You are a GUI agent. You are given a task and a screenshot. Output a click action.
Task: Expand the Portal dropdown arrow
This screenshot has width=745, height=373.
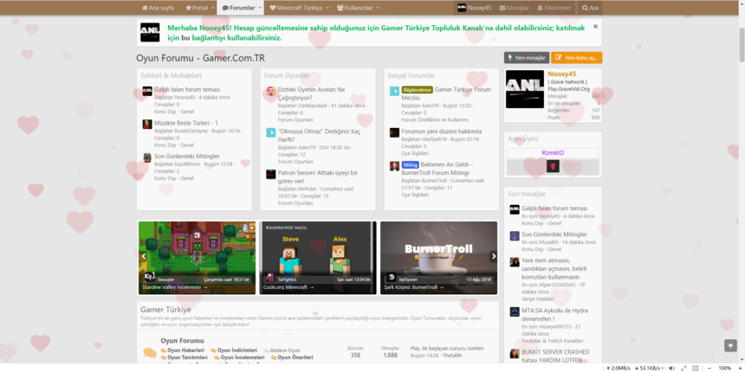(x=213, y=8)
